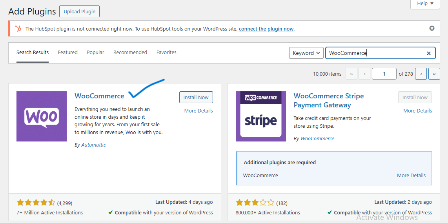Open More Details under Stripe Install button
Viewport: 448px width, 223px height.
click(x=418, y=111)
